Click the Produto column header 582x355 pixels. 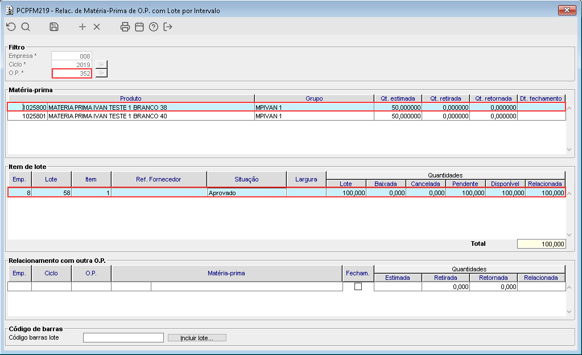(x=131, y=98)
